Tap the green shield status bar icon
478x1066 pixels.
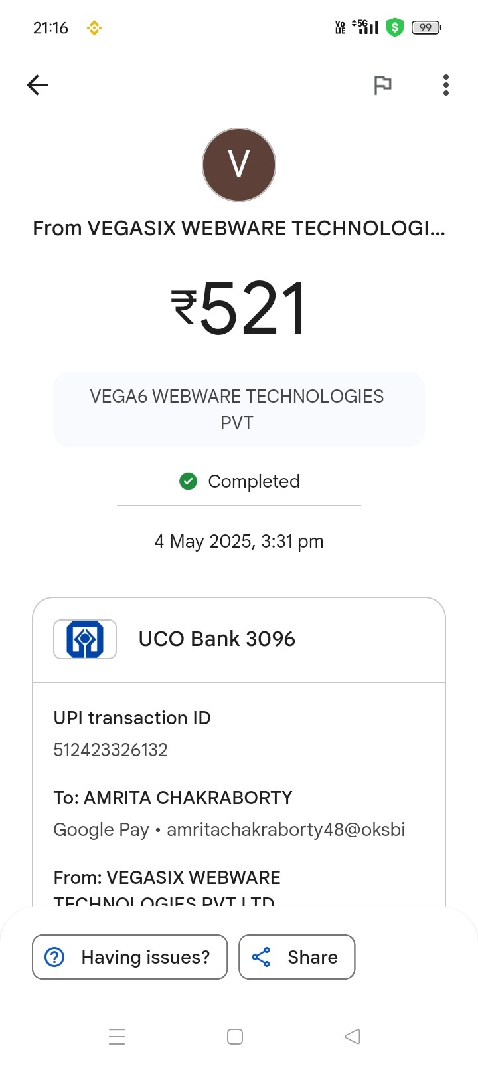point(395,27)
